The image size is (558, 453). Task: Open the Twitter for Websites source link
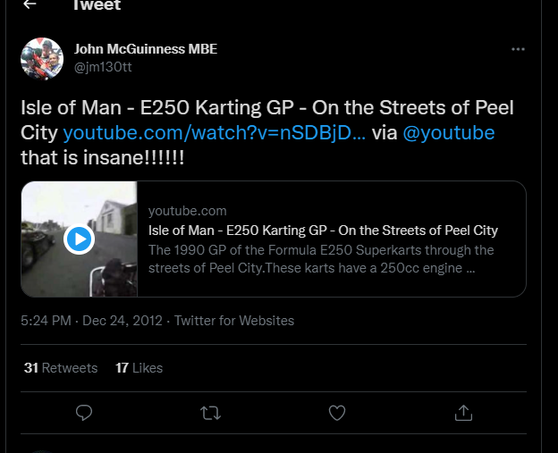(x=234, y=321)
